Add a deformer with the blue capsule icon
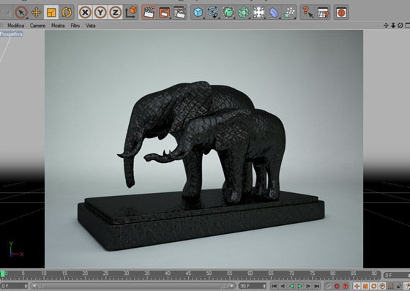This screenshot has height=291, width=410. 274,12
